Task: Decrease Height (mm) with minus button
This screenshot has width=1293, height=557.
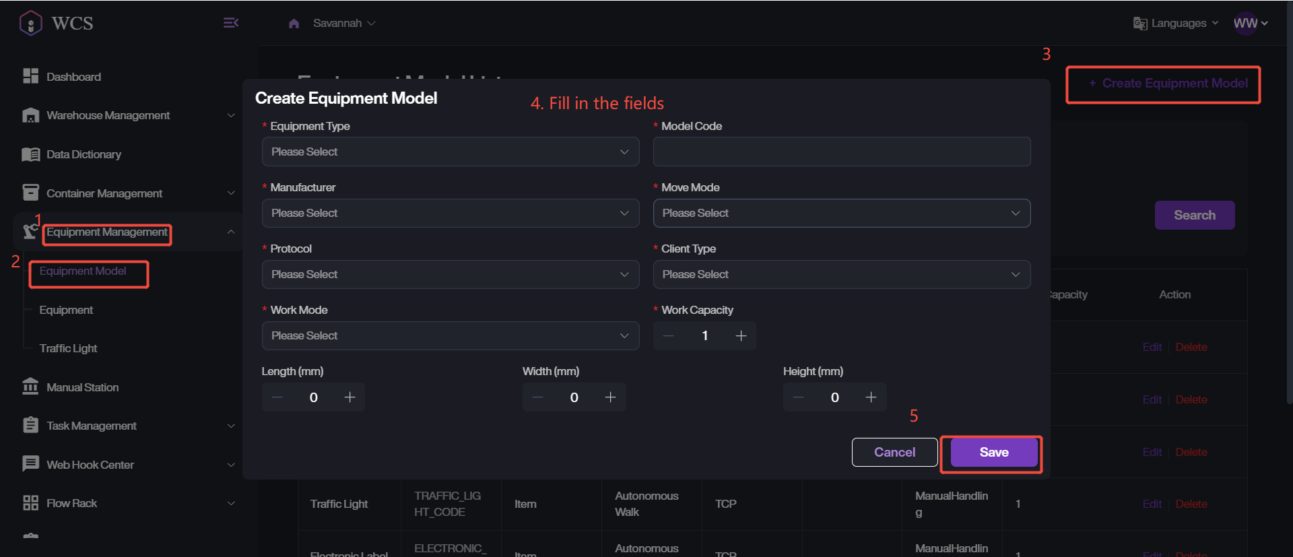Action: click(798, 397)
